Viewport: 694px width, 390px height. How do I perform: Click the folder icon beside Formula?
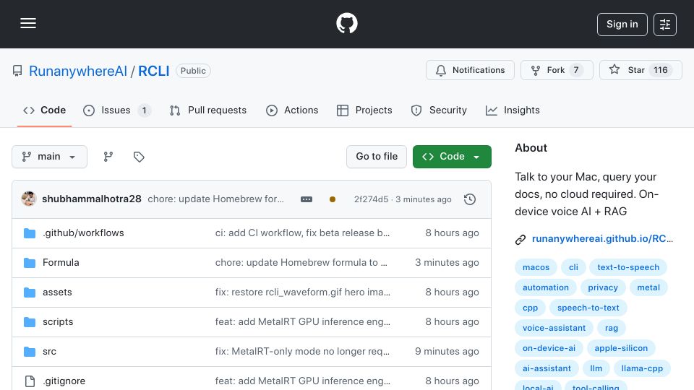click(30, 263)
